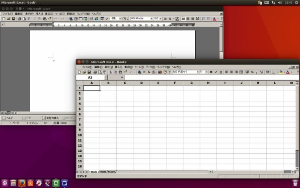Viewport: 300px width, 188px height.
Task: Open Excel Borders dropdown arrow
Action: pos(277,72)
